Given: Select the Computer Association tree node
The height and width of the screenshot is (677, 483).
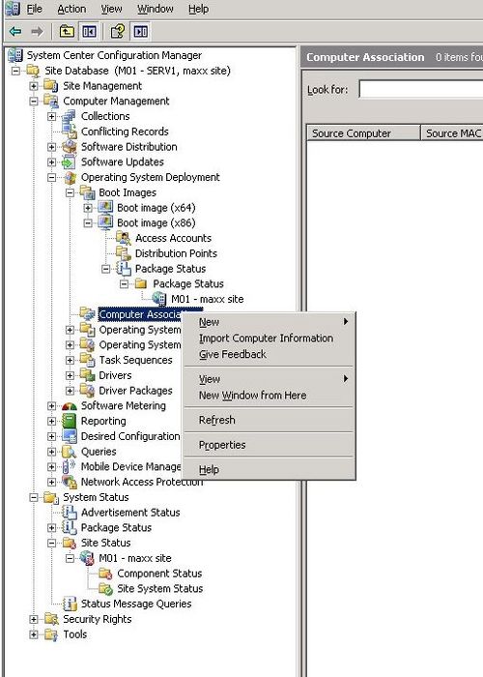Looking at the screenshot, I should click(140, 314).
